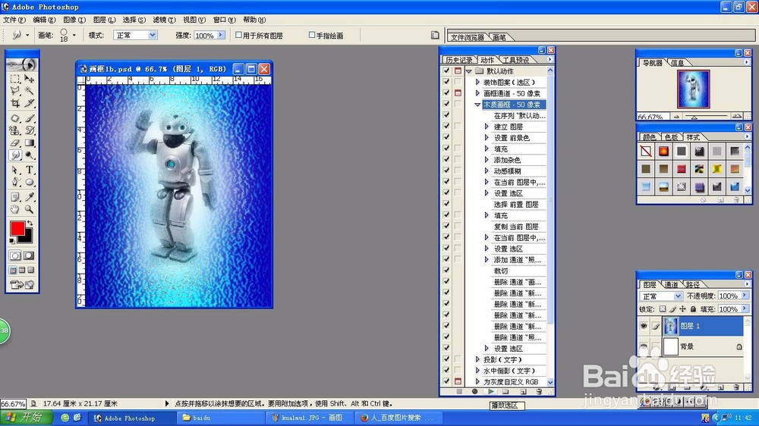Select the Eraser tool
Viewport: 759px width, 426px height.
pos(15,143)
